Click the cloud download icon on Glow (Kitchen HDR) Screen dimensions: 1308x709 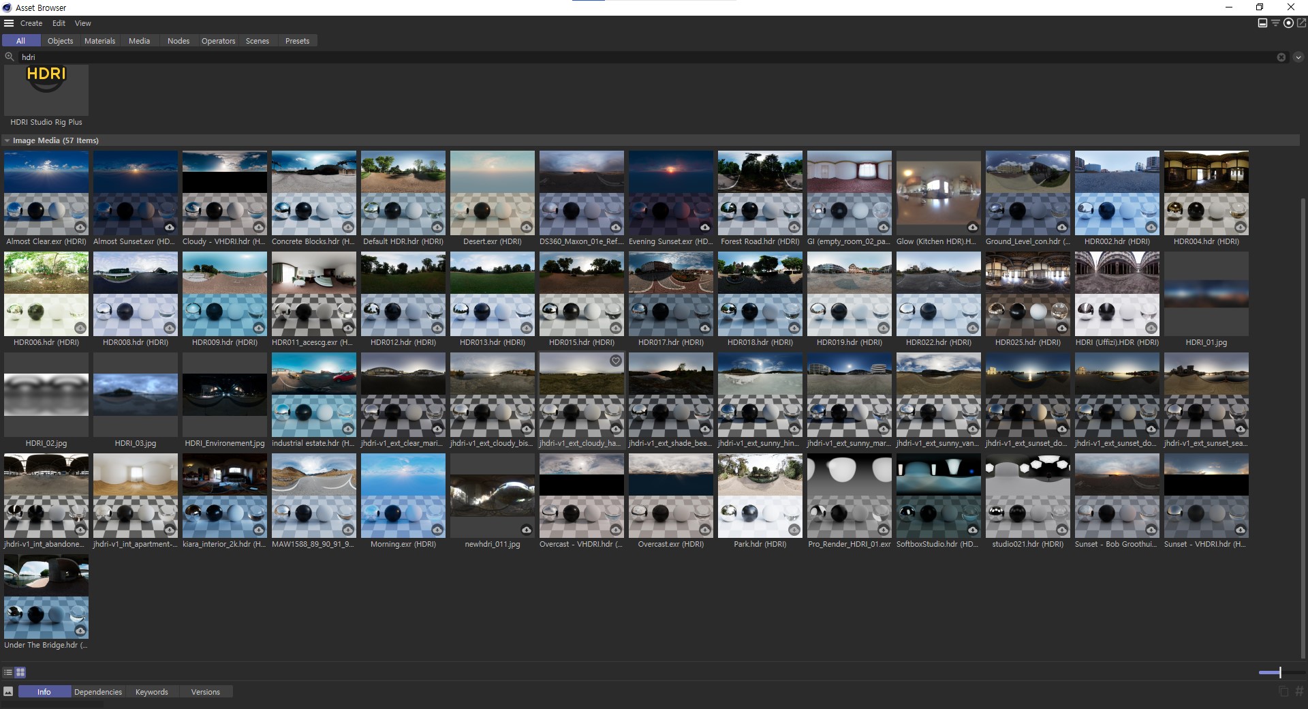coord(973,227)
